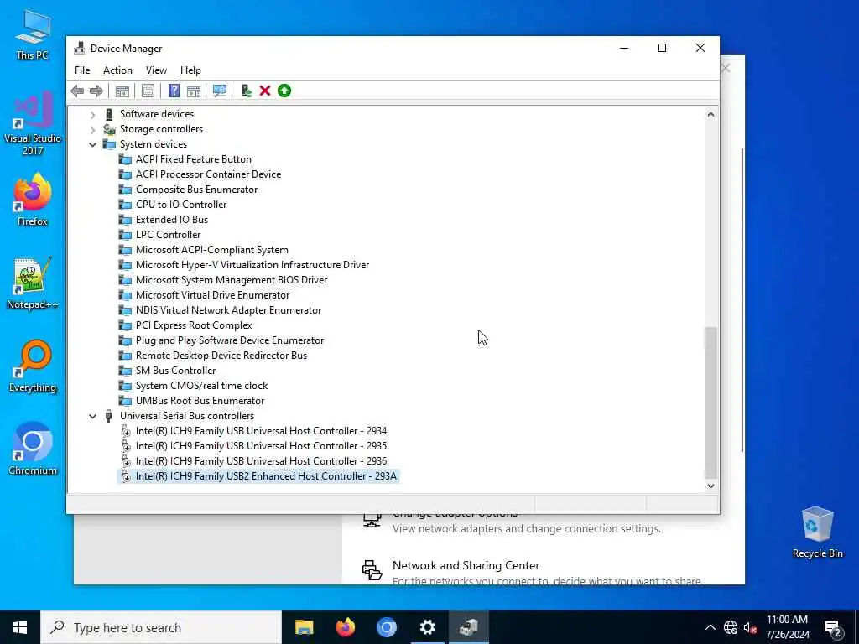Open Network and Sharing Center in Settings window
Image resolution: width=859 pixels, height=644 pixels.
click(466, 565)
